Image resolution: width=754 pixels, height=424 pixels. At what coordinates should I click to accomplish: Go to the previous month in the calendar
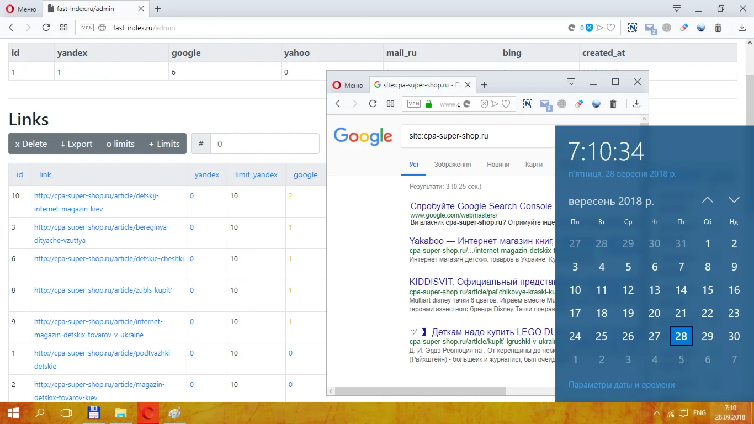click(708, 200)
